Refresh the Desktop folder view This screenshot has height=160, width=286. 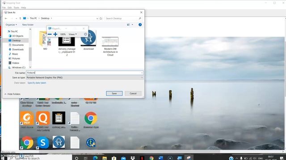(x=101, y=18)
